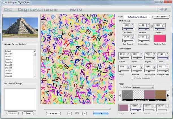Open the Text Editor
Viewport: 173px width, 119px height.
click(x=161, y=17)
